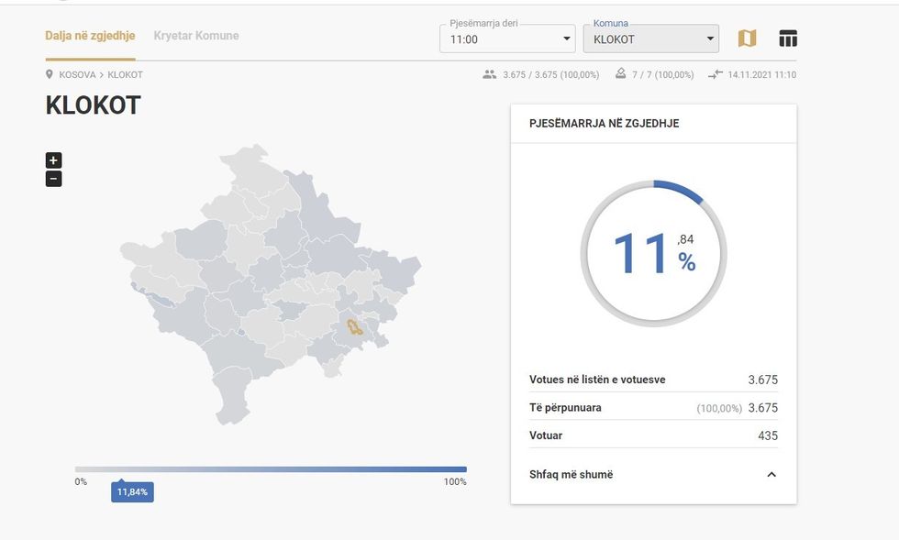Click the turnout gradient scale bar
Image resolution: width=899 pixels, height=540 pixels.
271,469
